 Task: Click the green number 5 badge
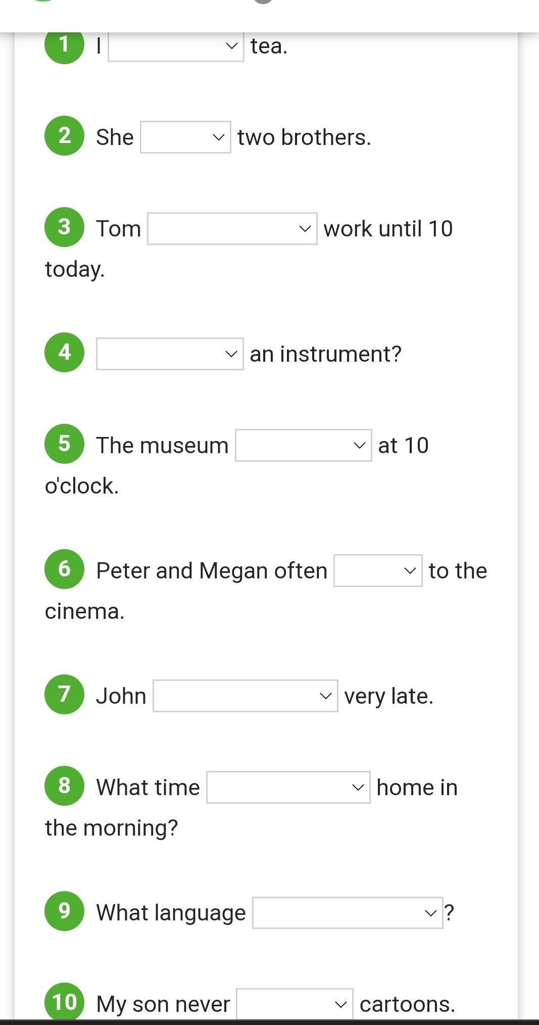[x=64, y=444]
